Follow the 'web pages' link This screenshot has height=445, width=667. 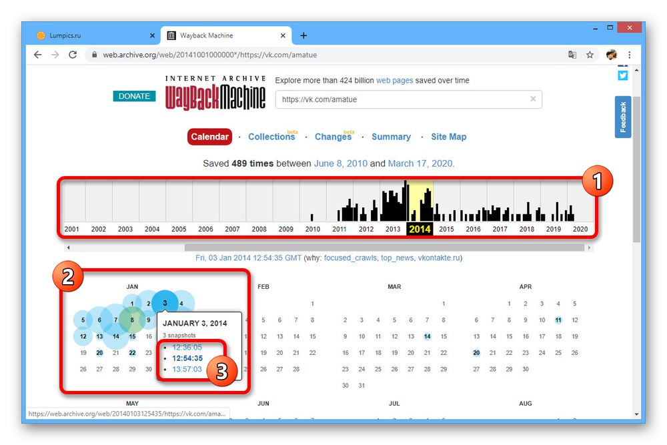pos(394,81)
